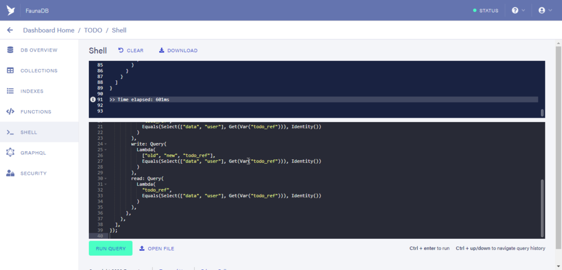Click the FaunaDB bird logo
The height and width of the screenshot is (270, 562).
(10, 10)
